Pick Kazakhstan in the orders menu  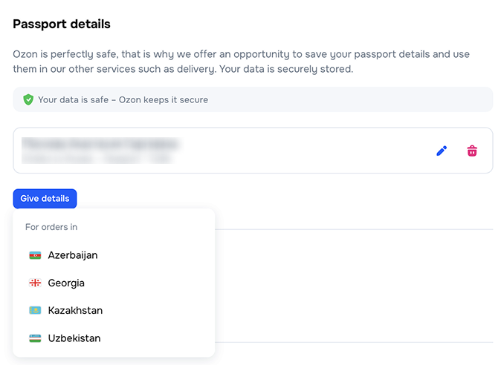tap(75, 311)
